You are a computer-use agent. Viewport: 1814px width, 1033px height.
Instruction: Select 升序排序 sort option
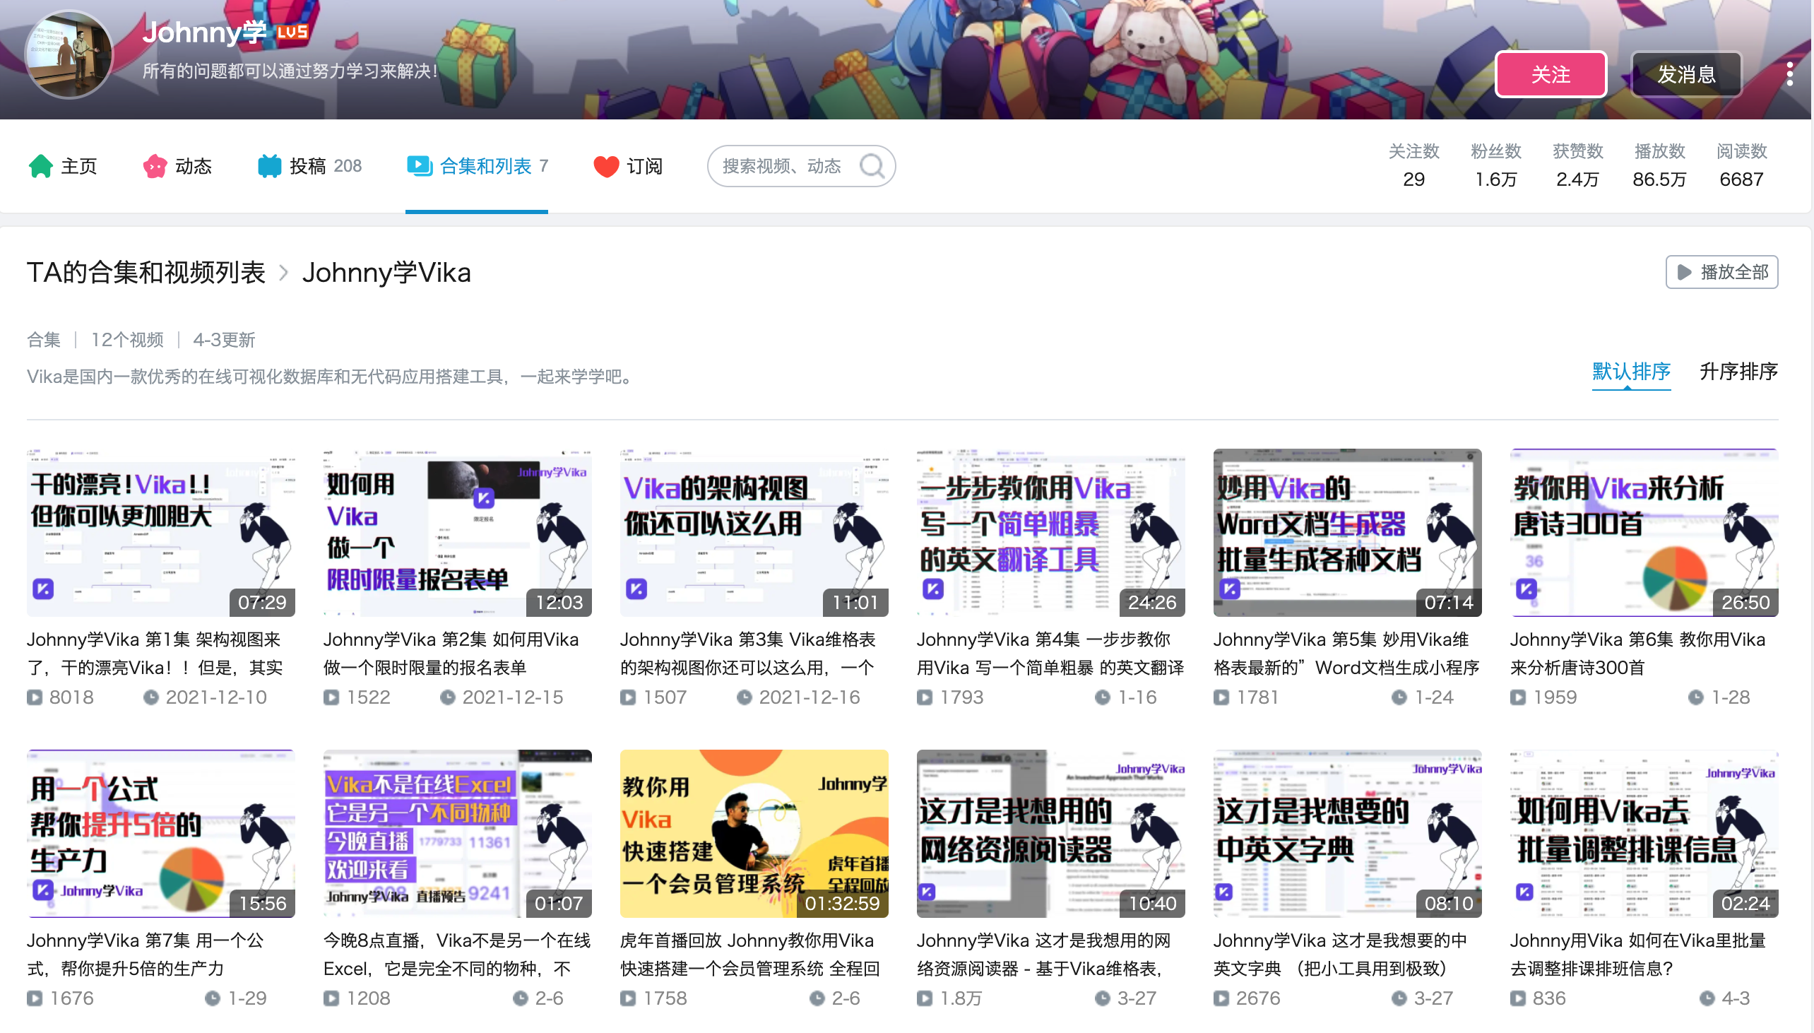point(1739,371)
